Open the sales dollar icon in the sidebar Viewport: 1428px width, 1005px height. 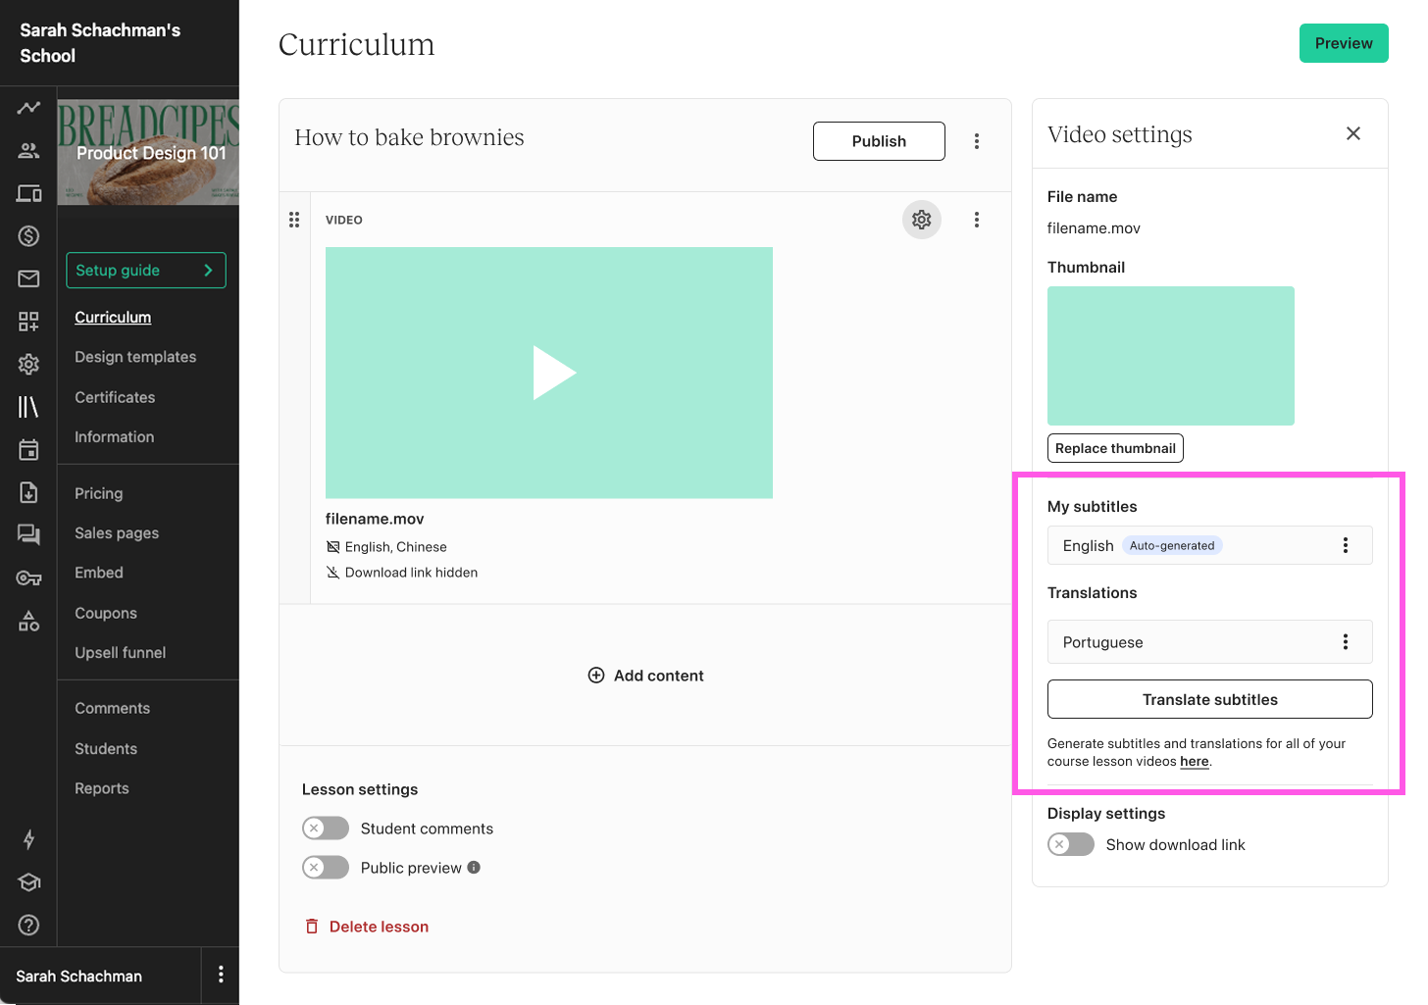click(x=28, y=235)
